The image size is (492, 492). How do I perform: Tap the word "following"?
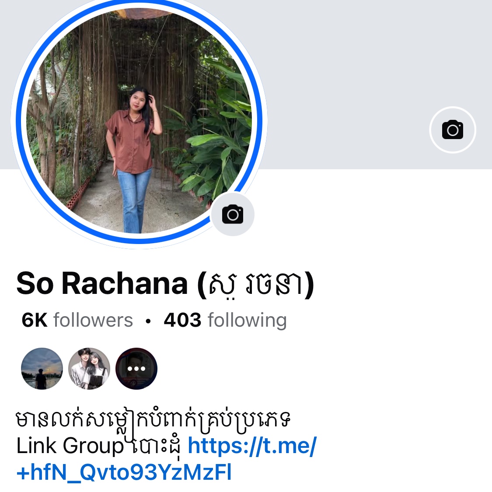(x=247, y=321)
